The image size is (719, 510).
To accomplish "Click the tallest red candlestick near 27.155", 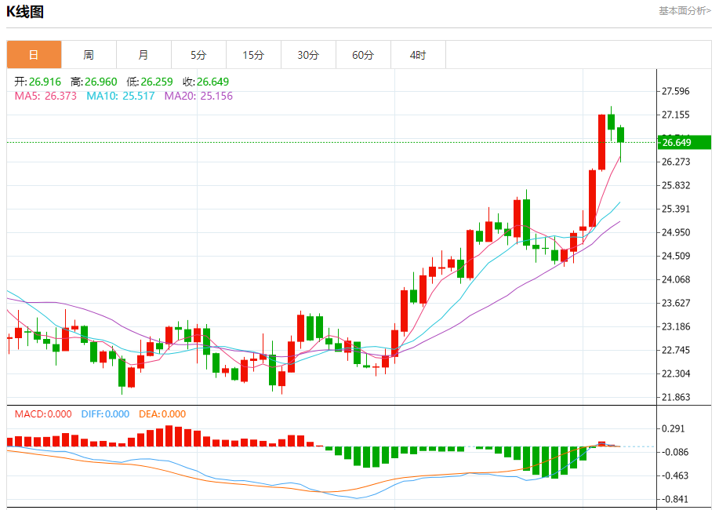I will (601, 142).
